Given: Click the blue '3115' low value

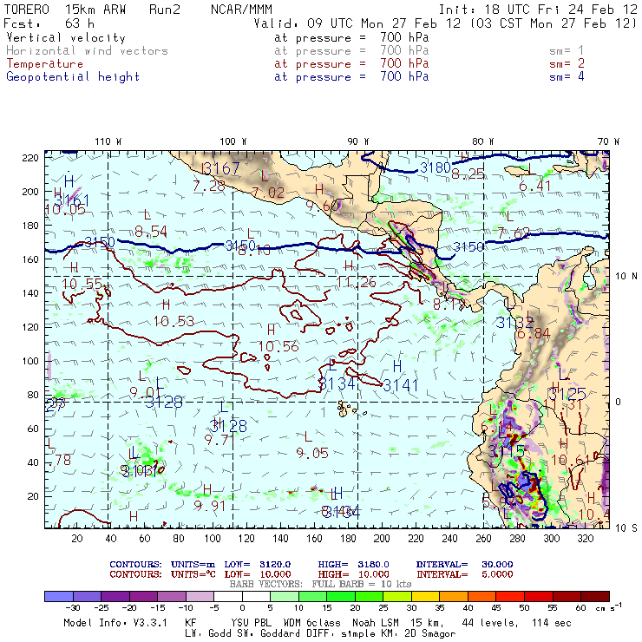Looking at the screenshot, I should [507, 452].
